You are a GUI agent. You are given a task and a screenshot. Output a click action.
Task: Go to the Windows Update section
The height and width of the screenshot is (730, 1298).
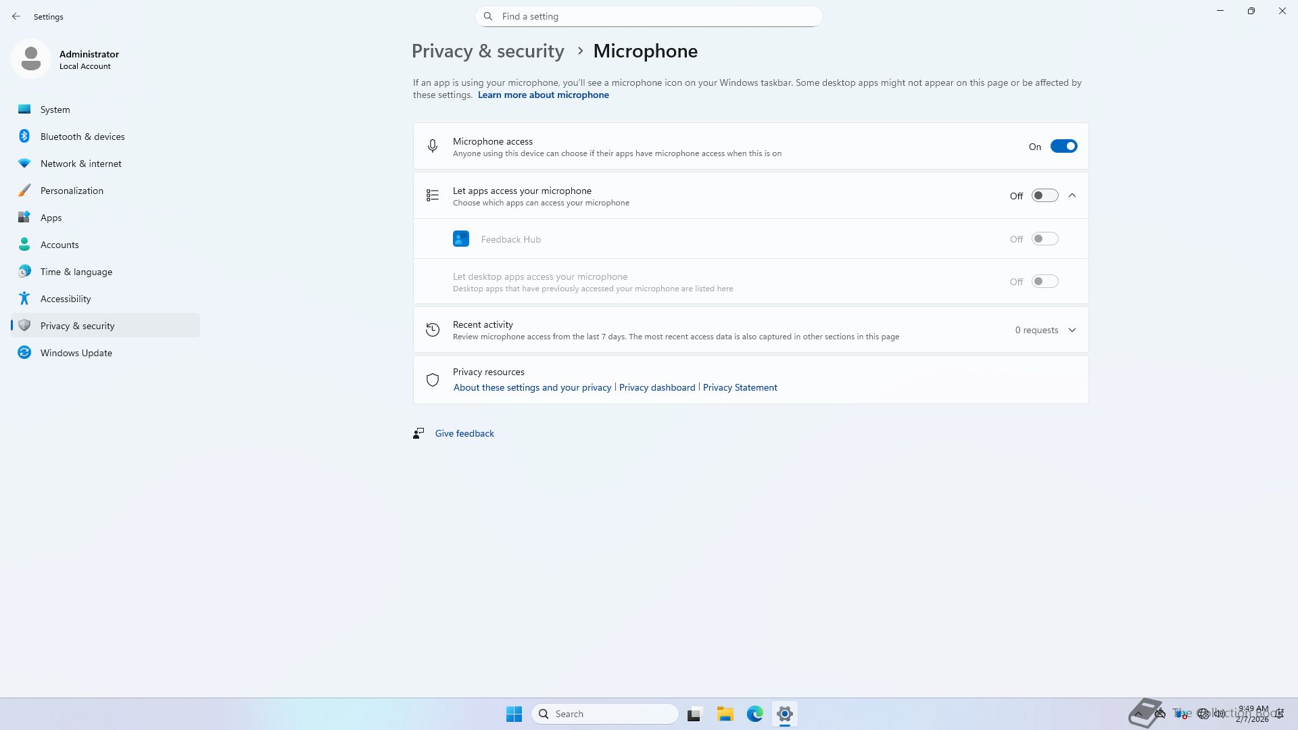[x=76, y=353]
